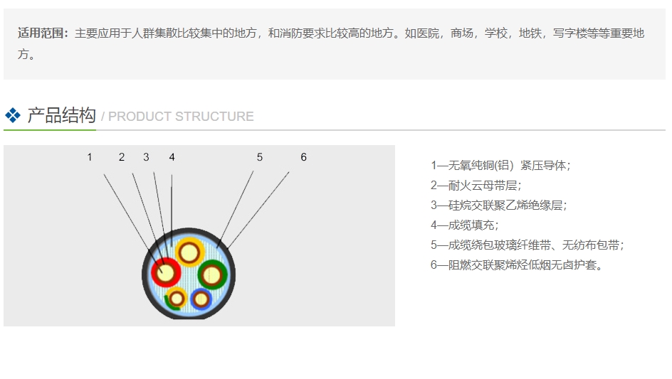The width and height of the screenshot is (672, 379).
Task: Click callout number 6 above the diagram
Action: point(303,157)
